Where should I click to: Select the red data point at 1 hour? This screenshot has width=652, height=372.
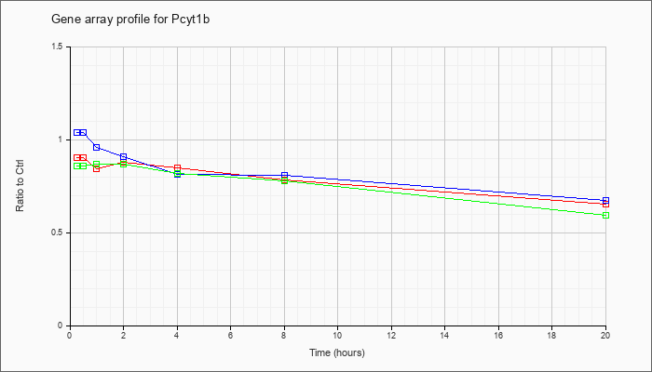click(97, 168)
